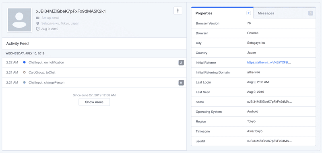Select the user ID heading text
Screen dimensions: 322x153
click(x=71, y=11)
